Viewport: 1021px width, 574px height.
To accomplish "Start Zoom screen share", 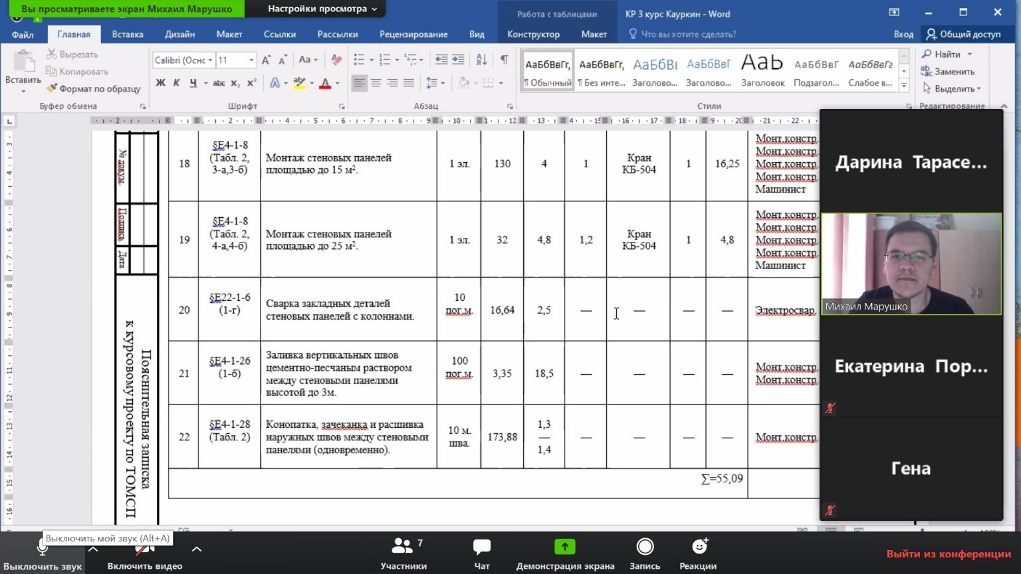I will (x=565, y=554).
